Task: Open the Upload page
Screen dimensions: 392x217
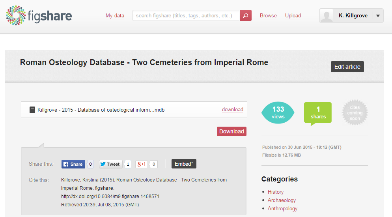Action: [293, 16]
